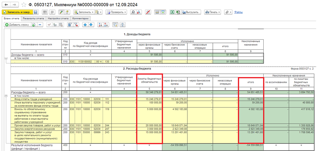This screenshot has width=317, height=151.
Task: Select the value 4 582 183,88 under финансовые органы
Action: click(175, 116)
